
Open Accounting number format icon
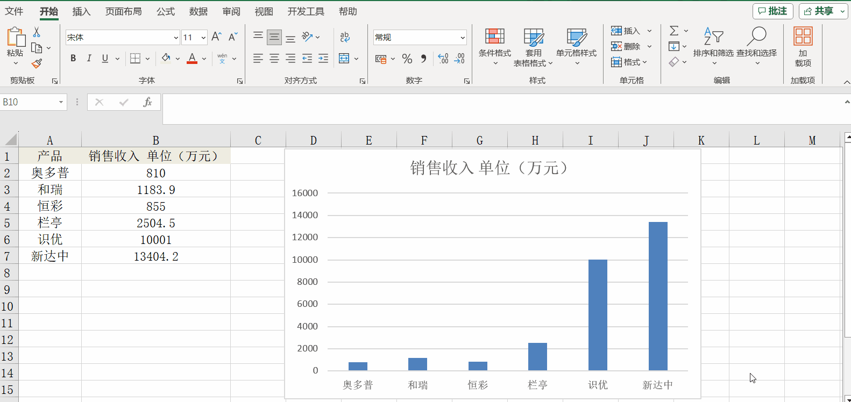[x=381, y=58]
